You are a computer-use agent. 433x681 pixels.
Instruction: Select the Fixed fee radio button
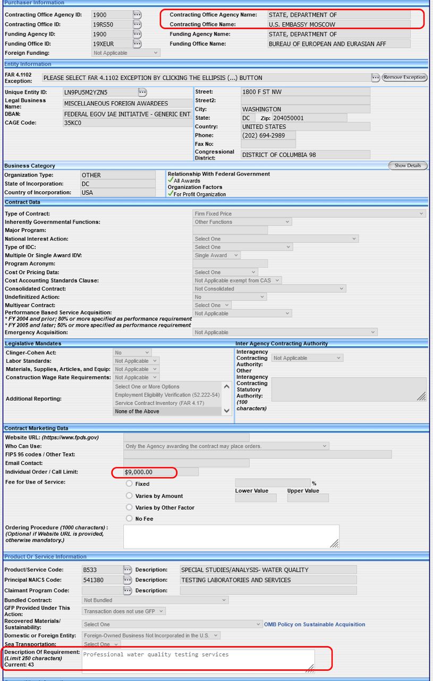[129, 484]
